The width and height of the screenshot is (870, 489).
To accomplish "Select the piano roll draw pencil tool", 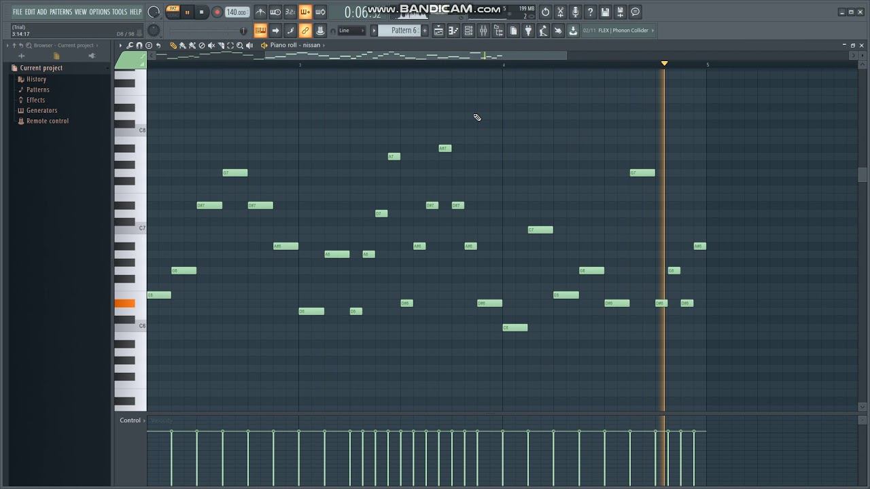I will click(173, 46).
